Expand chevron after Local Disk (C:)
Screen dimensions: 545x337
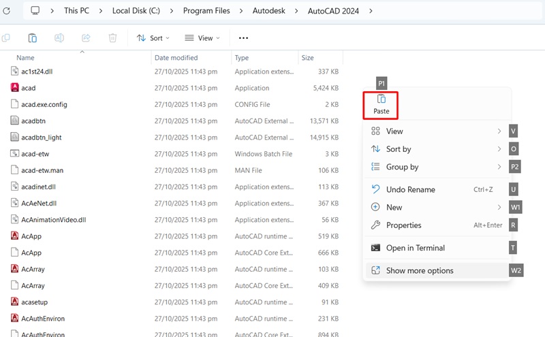click(172, 11)
